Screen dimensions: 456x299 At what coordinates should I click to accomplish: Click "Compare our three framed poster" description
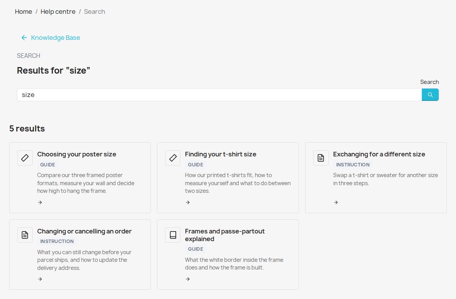tap(86, 183)
